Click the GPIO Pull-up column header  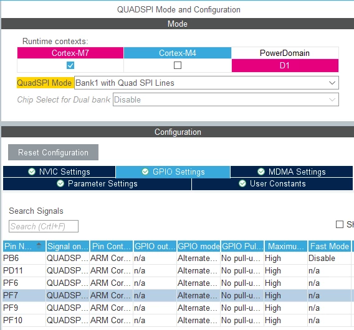click(x=242, y=246)
